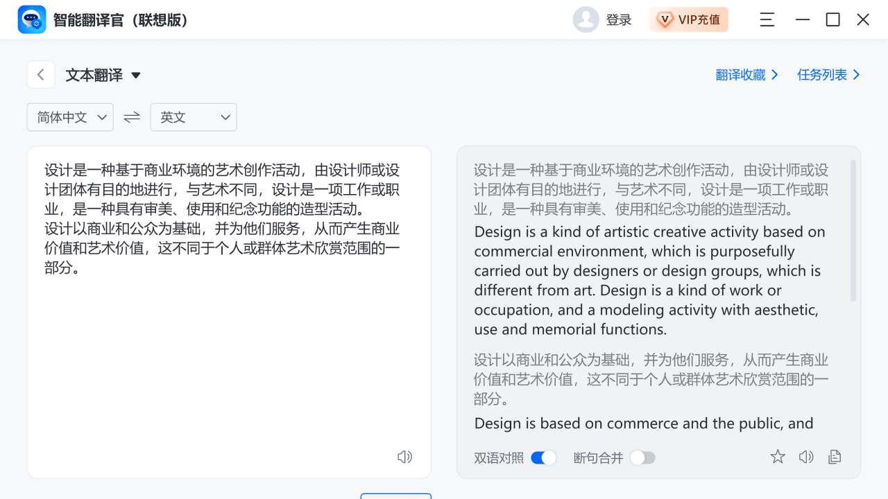Play audio of the translated text
The image size is (888, 499).
point(805,457)
